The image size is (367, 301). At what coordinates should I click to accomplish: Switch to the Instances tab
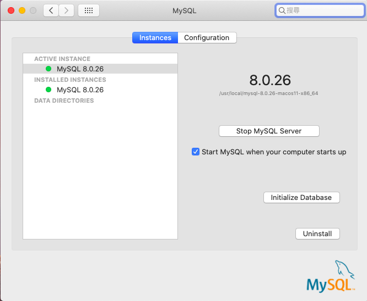click(155, 37)
